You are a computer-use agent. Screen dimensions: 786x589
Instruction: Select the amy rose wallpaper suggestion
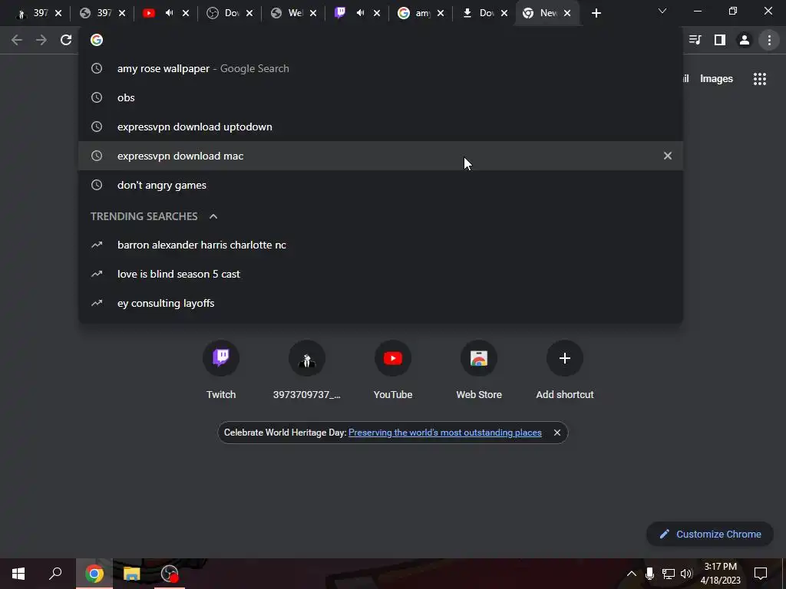381,68
